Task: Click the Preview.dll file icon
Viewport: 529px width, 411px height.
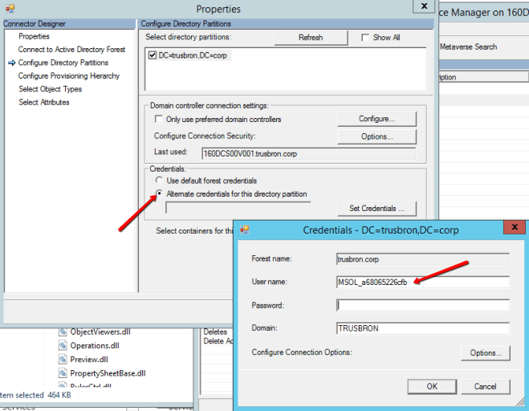Action: click(63, 360)
